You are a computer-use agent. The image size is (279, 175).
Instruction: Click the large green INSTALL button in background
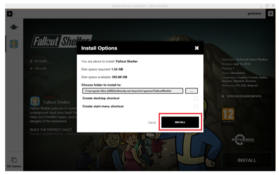point(247,160)
